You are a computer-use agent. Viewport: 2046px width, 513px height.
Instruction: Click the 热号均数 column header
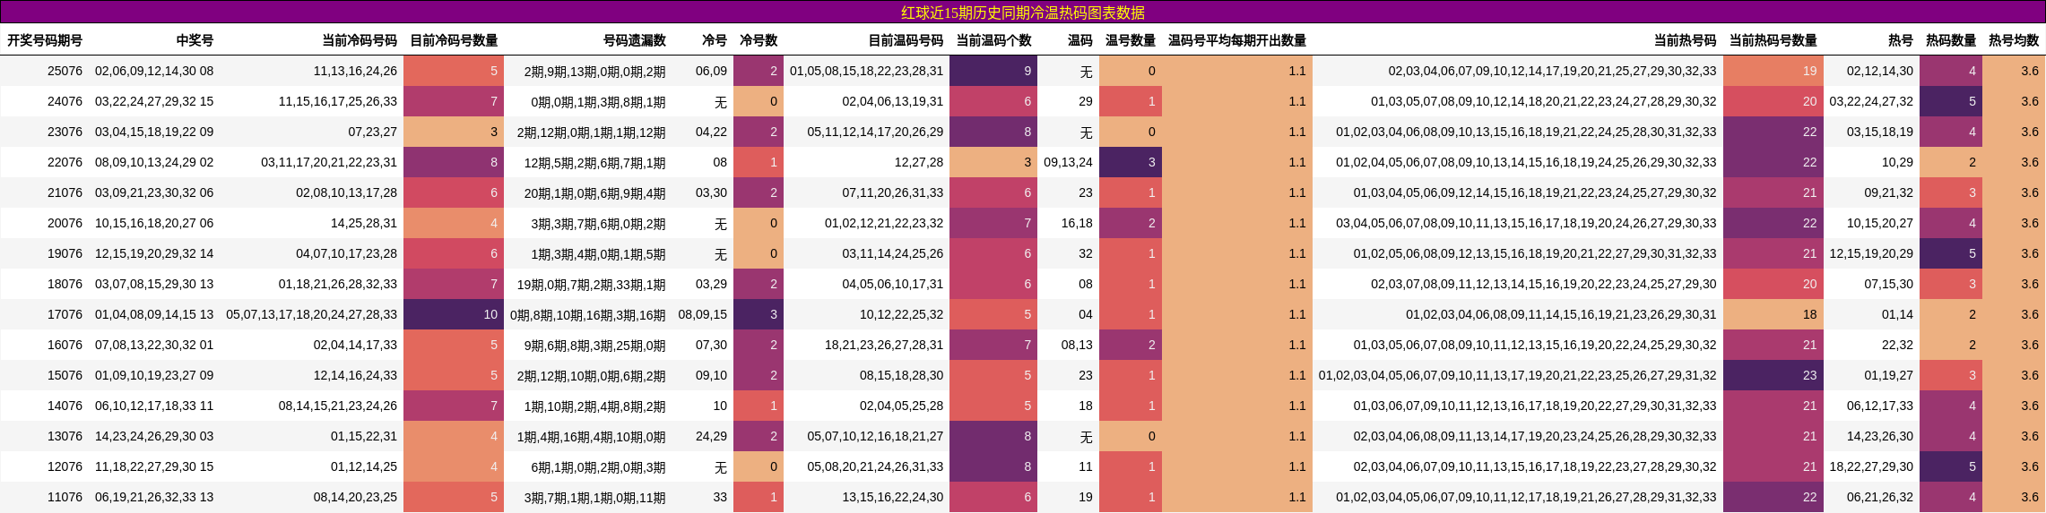click(x=2014, y=40)
